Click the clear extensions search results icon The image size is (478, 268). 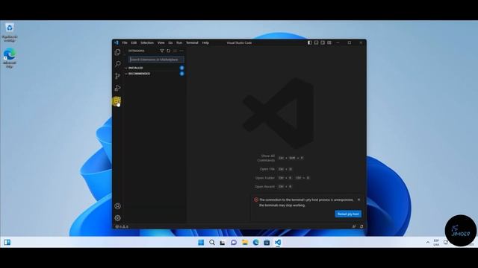pos(175,51)
